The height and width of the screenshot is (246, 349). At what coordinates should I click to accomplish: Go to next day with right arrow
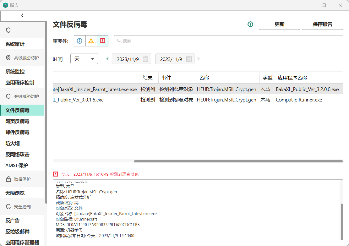199,59
